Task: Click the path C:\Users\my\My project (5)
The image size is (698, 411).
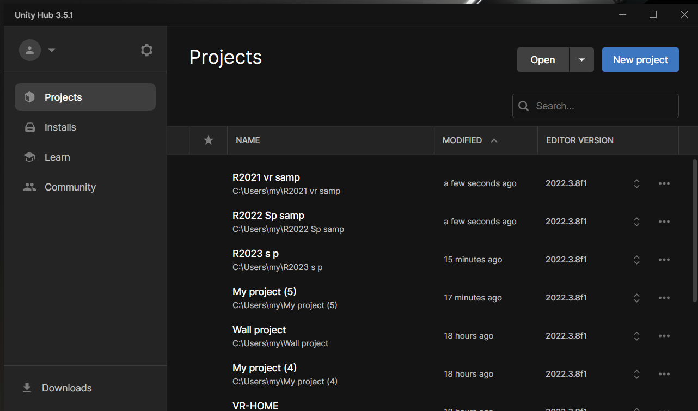Action: (285, 305)
